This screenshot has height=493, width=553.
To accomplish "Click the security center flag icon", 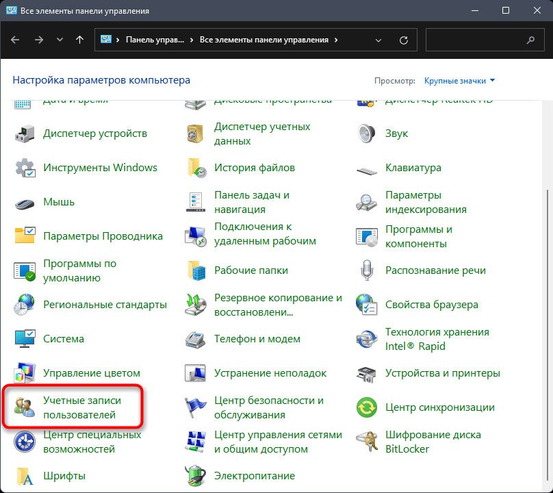I will [x=195, y=407].
